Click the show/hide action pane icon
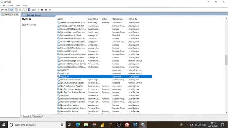Screen dimensions: 228x128 click(33, 10)
